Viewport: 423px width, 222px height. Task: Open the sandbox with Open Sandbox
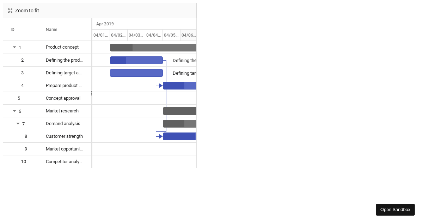395,210
